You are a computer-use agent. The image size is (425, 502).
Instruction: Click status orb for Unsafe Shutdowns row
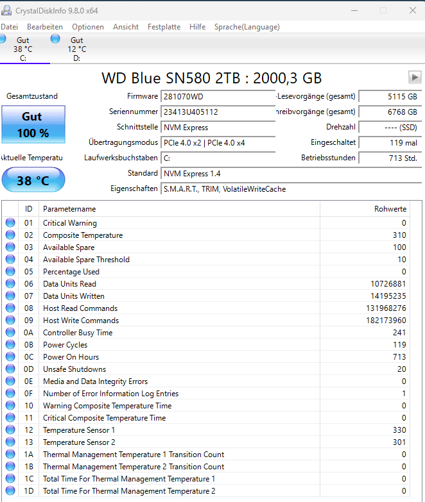click(x=10, y=369)
